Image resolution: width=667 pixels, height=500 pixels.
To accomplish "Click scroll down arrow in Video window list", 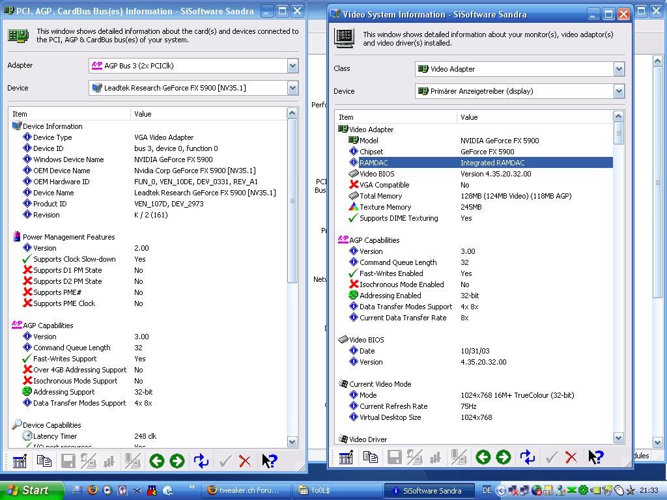I will click(x=619, y=439).
